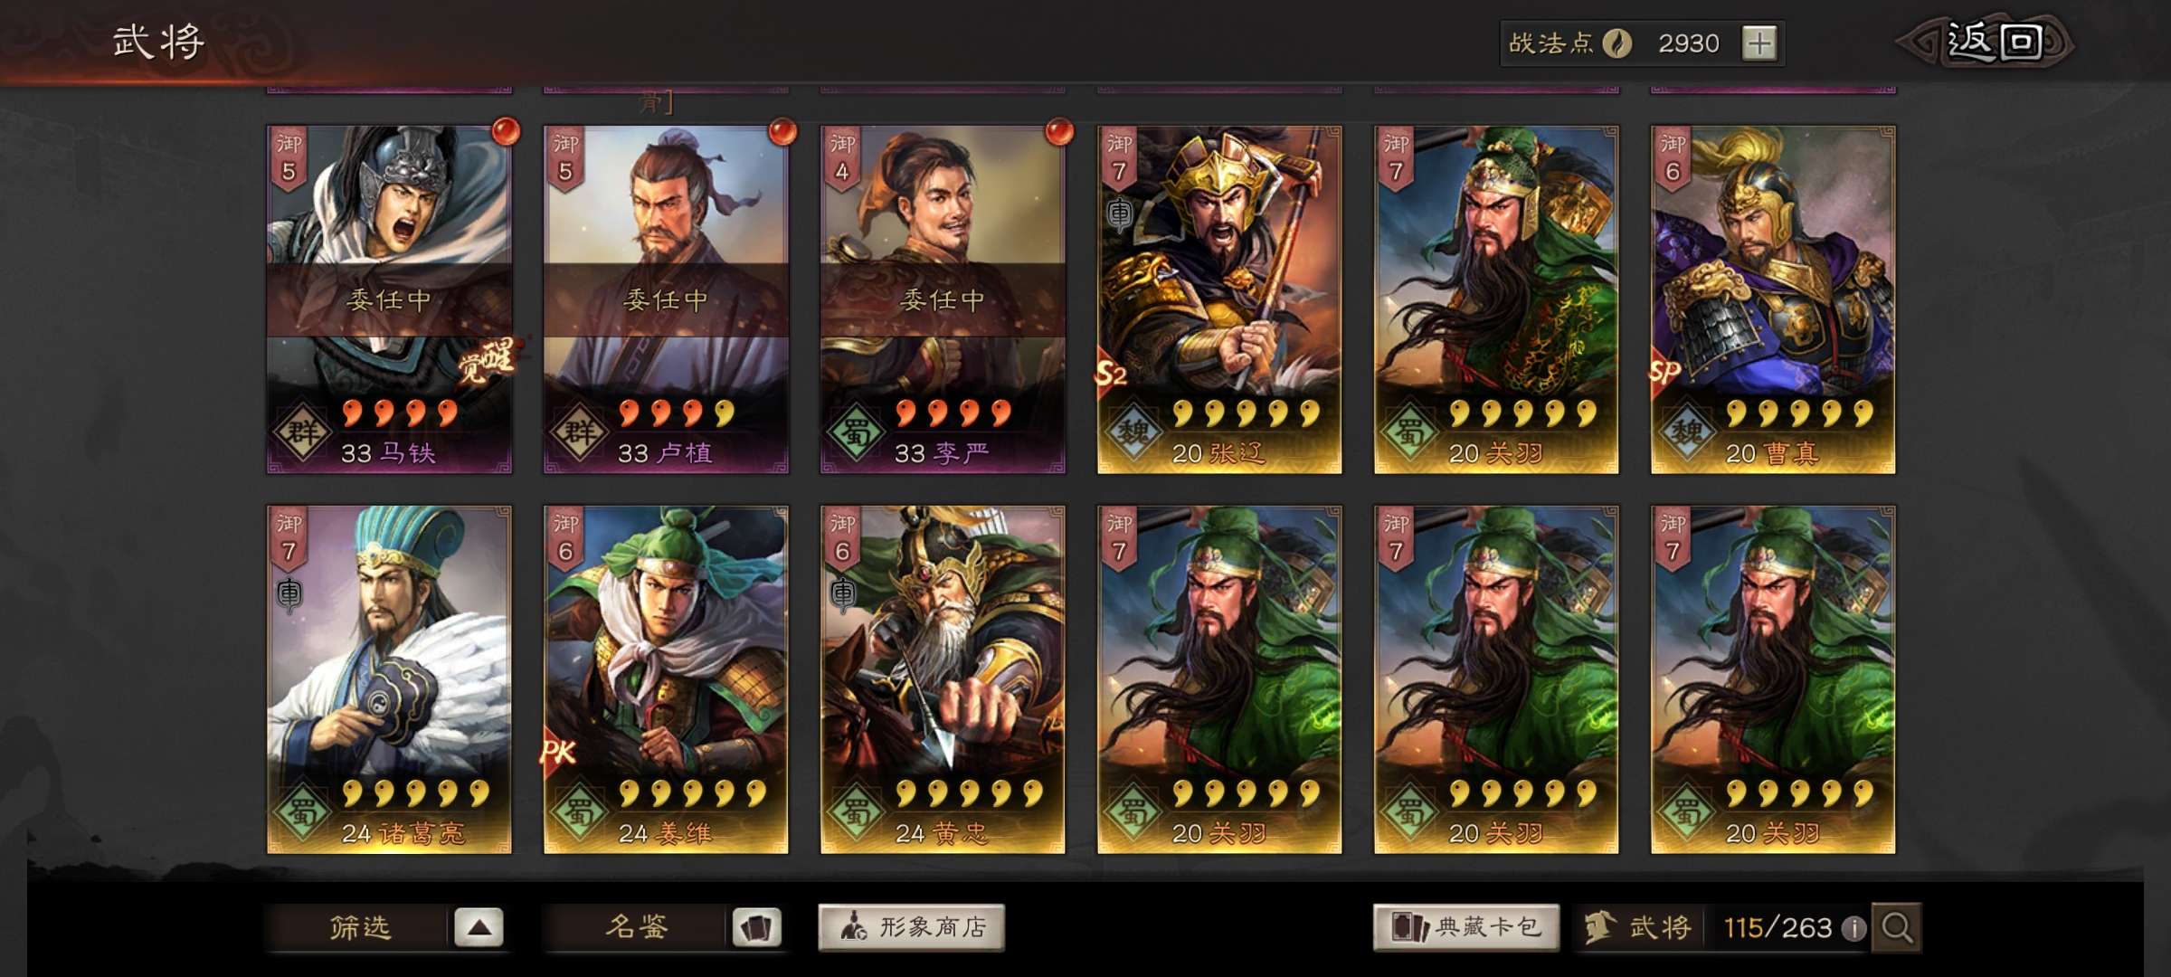The height and width of the screenshot is (977, 2171).
Task: Open the 名鉴 card gallery icon
Action: 756,928
